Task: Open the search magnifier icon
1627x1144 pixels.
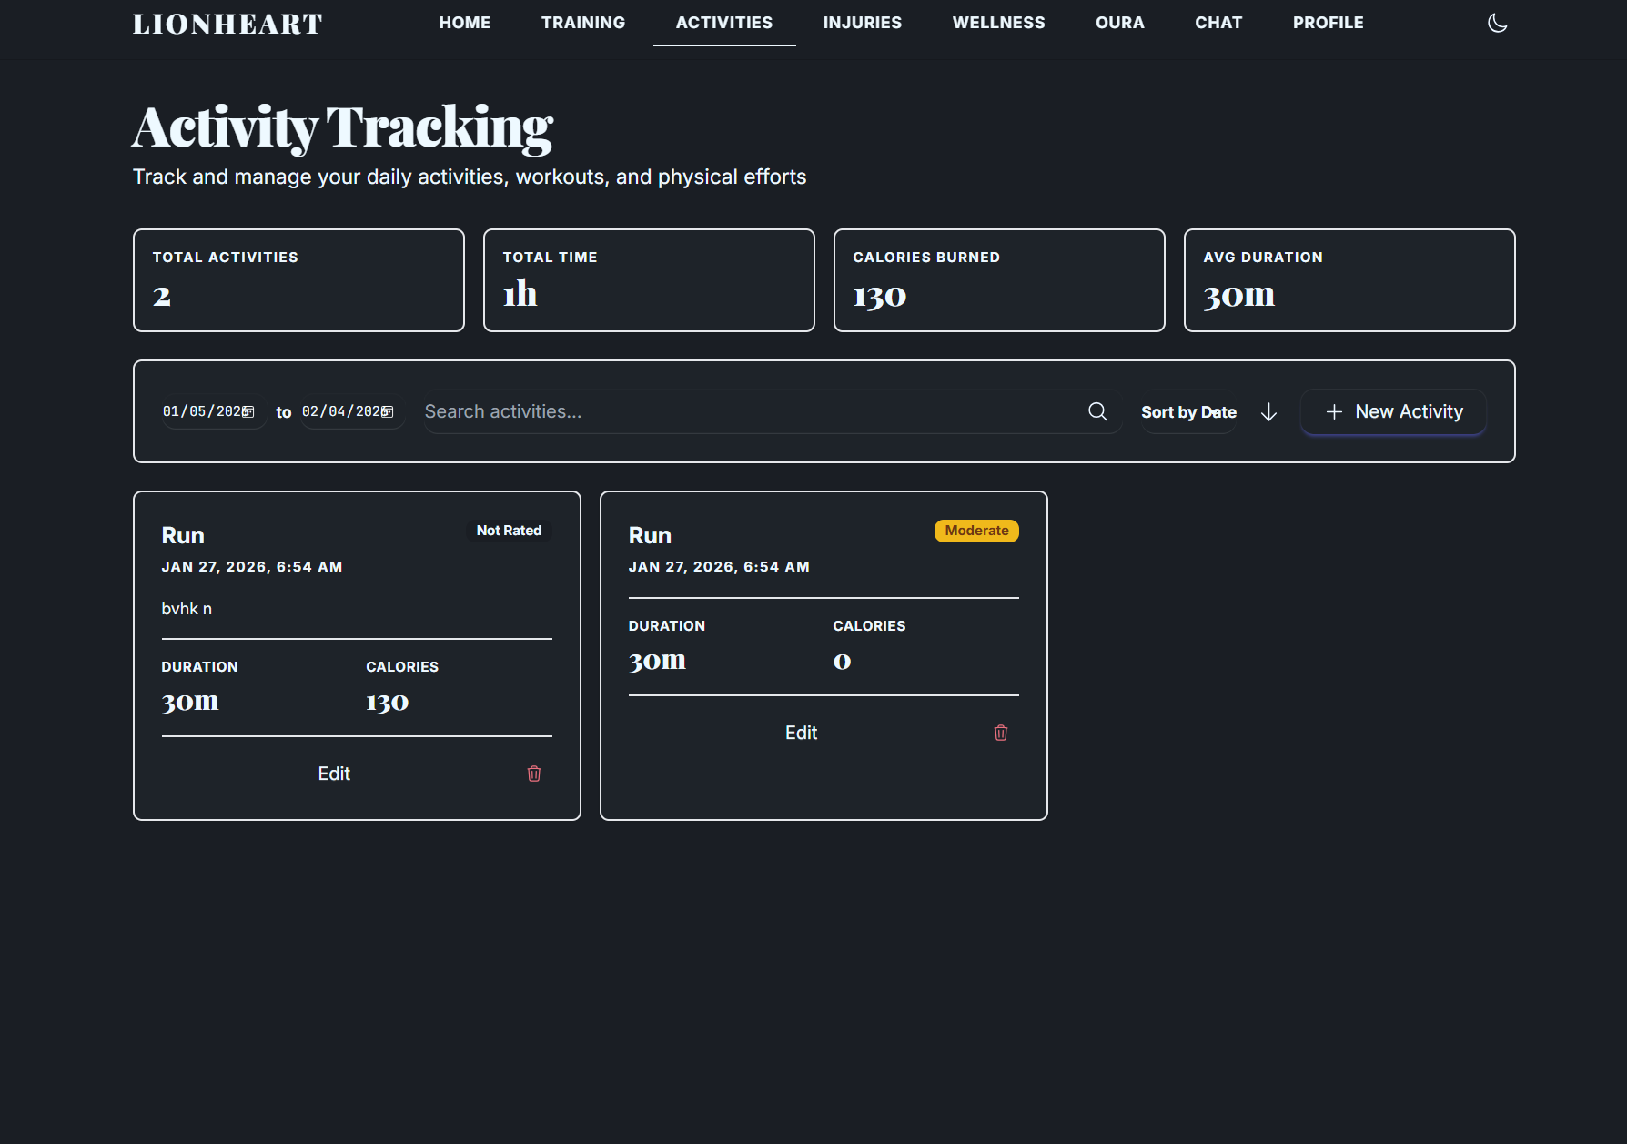Action: pos(1097,411)
